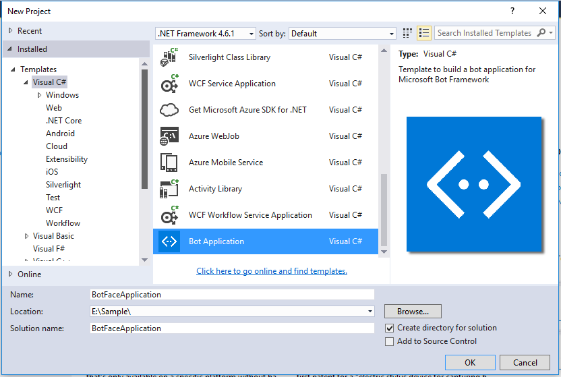Image resolution: width=561 pixels, height=377 pixels.
Task: Expand the Visual Basic tree node
Action: (x=26, y=236)
